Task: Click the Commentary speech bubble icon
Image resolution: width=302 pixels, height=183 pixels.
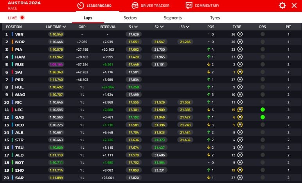Action: coord(189,5)
